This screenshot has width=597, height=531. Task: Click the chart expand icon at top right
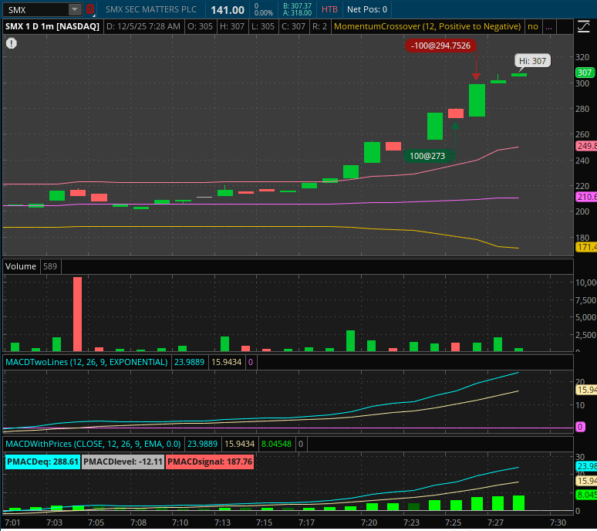[582, 26]
